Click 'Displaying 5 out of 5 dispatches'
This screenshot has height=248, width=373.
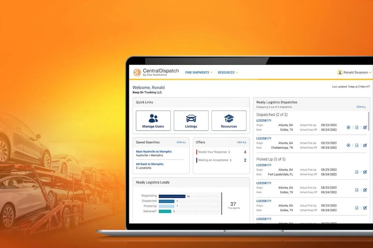click(x=274, y=107)
